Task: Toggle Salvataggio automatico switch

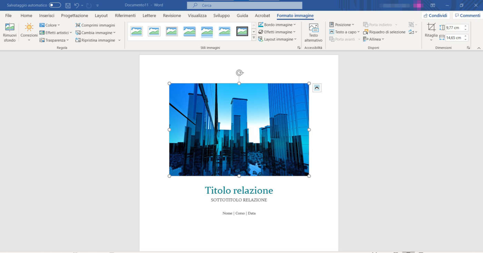Action: pos(55,5)
